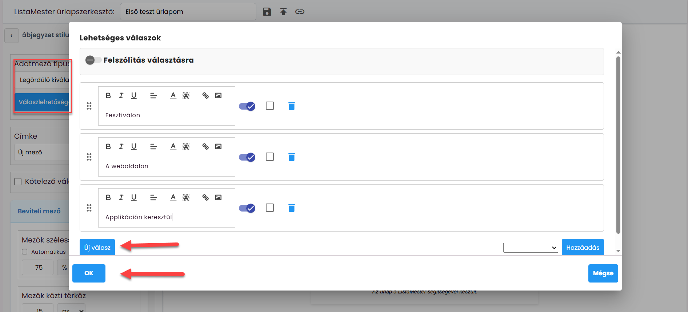Image resolution: width=688 pixels, height=312 pixels.
Task: Toggle underline in Fesztiválon answer editor
Action: (x=134, y=95)
